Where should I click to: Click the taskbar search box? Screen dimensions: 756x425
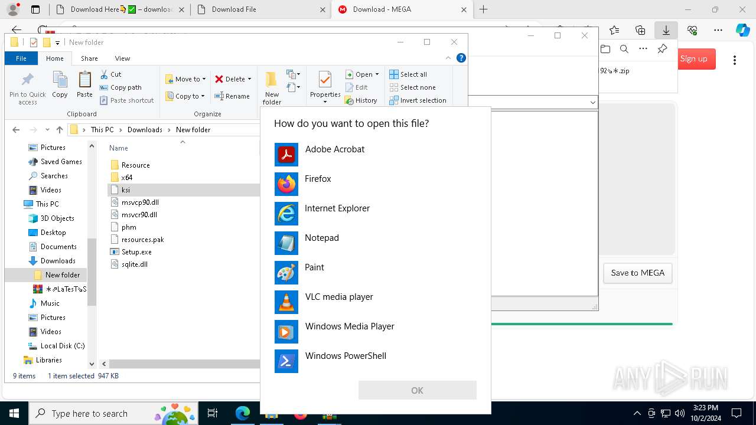[x=113, y=413]
